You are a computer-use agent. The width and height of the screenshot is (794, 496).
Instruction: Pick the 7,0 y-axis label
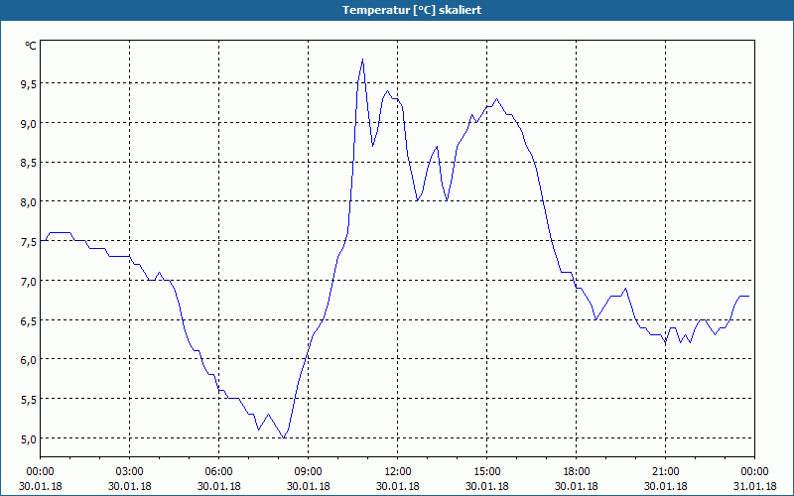pos(29,282)
